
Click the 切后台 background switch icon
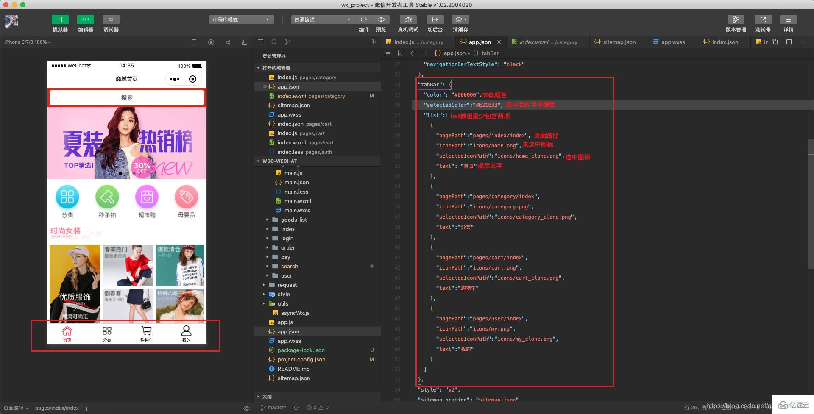[x=435, y=19]
